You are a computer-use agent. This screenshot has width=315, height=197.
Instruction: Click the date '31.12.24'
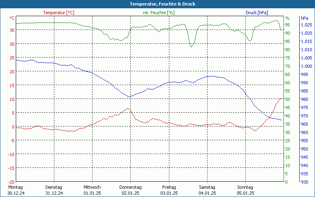[54, 193]
